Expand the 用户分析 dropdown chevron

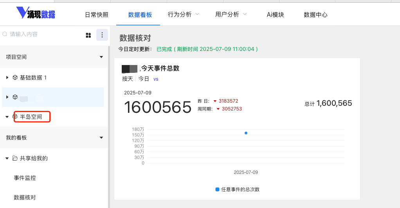(x=245, y=14)
